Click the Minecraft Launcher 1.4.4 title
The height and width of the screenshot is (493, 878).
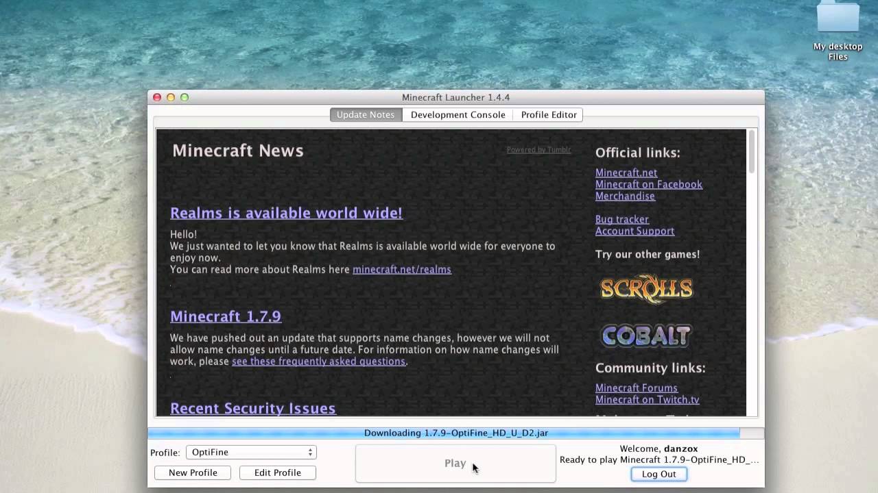click(x=455, y=97)
